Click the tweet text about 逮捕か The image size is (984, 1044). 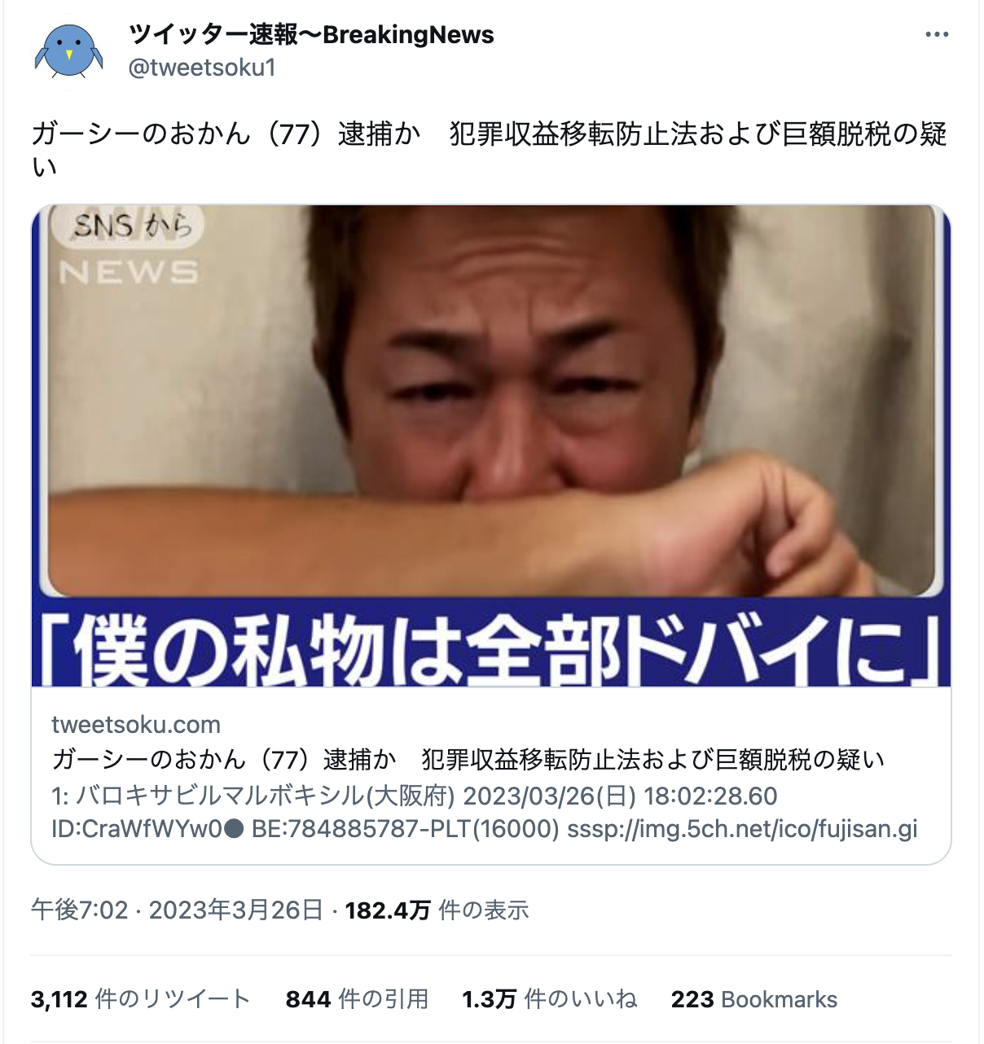click(489, 149)
